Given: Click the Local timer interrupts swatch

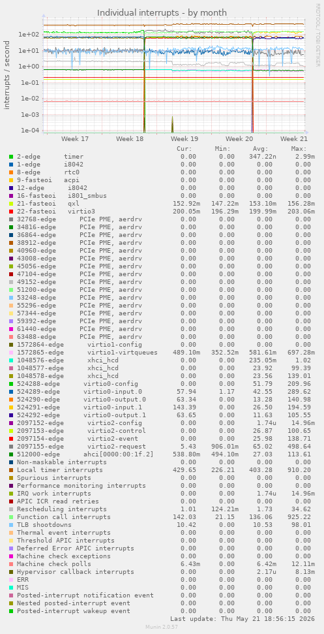Looking at the screenshot, I should point(11,470).
